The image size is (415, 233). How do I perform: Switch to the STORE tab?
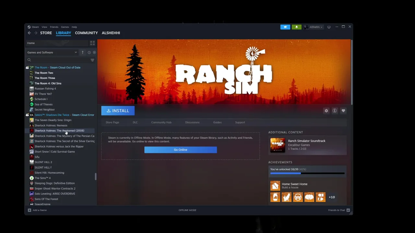pyautogui.click(x=46, y=33)
